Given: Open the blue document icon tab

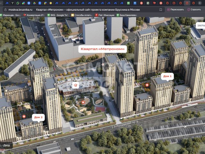Looking at the screenshot, I should (40, 3).
